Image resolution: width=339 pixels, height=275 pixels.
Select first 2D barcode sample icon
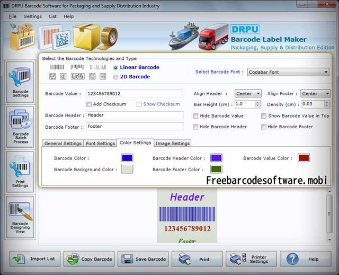click(52, 76)
